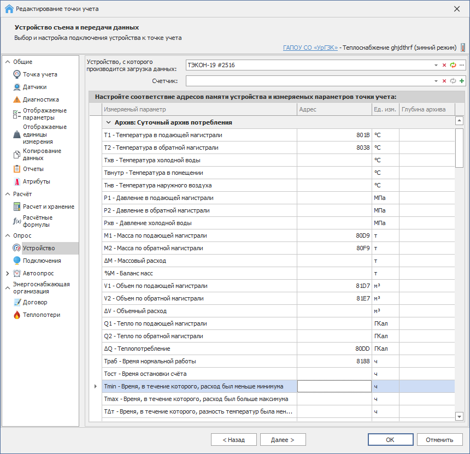470x454 pixels.
Task: Clear the selected device with the red X
Action: pos(444,65)
